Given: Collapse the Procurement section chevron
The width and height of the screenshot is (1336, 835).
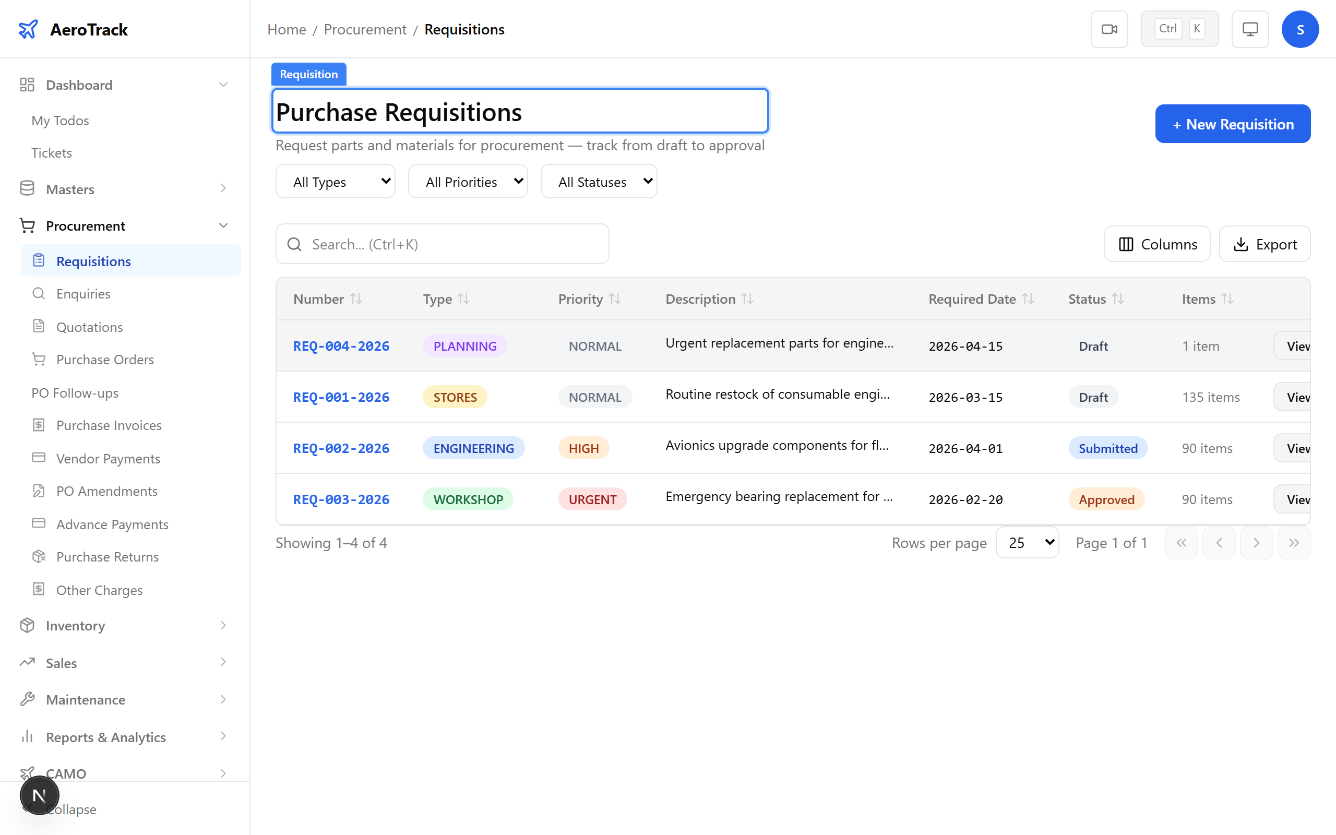Looking at the screenshot, I should [223, 225].
